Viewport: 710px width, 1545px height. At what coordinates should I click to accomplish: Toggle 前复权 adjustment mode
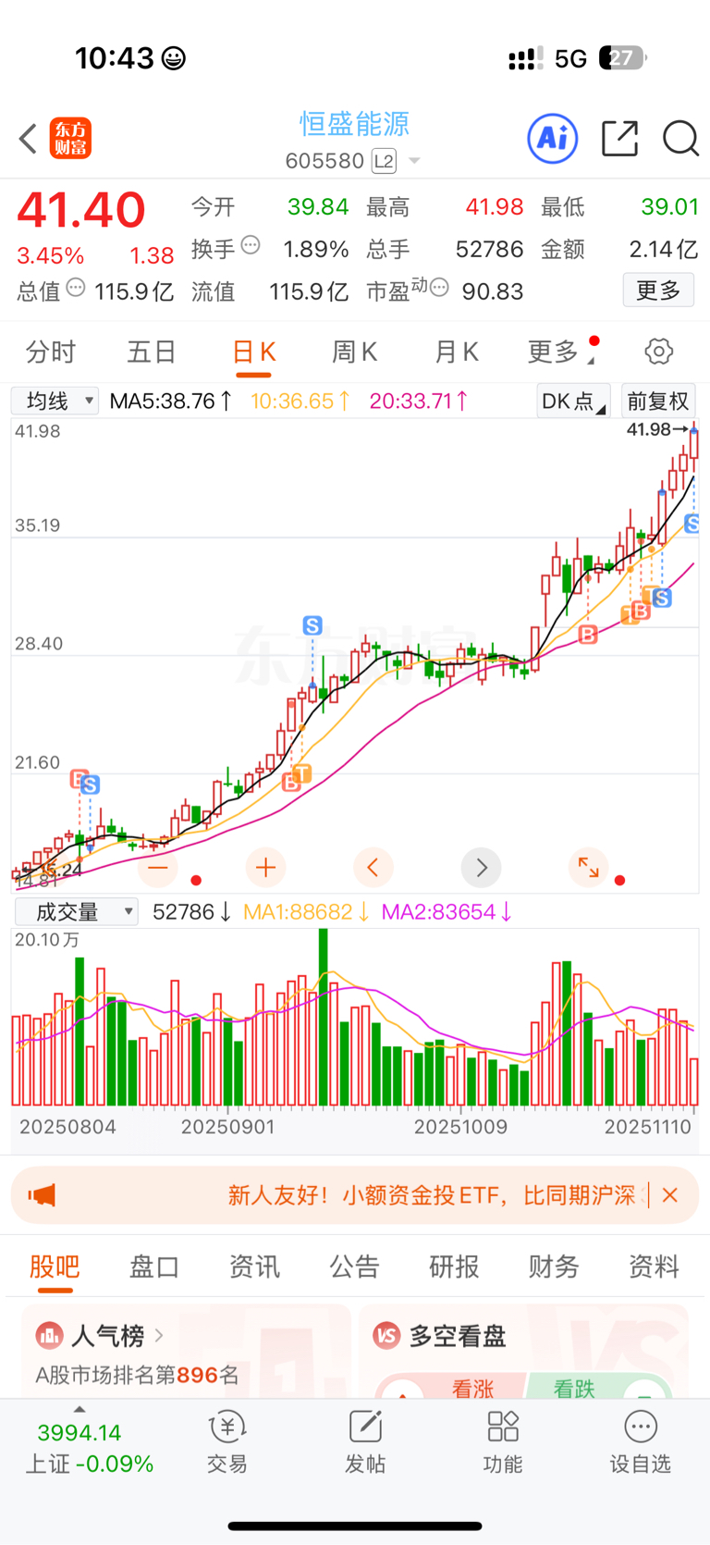click(x=658, y=401)
